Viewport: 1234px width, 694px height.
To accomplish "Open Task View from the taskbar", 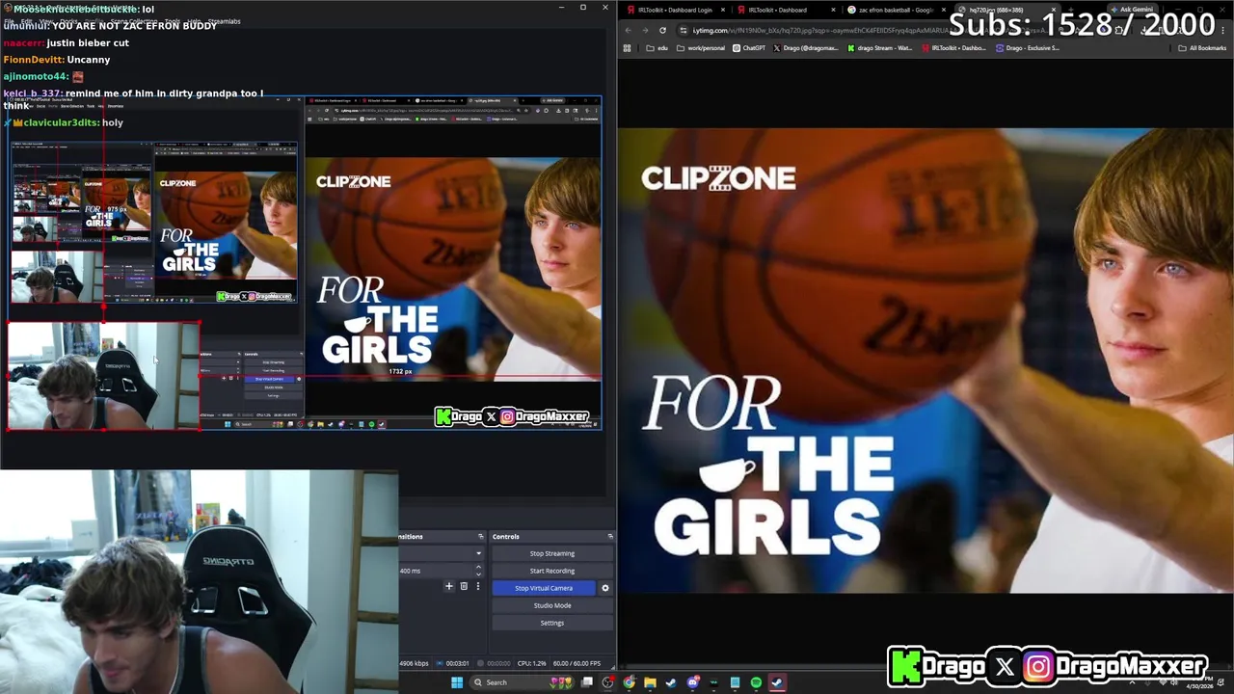I will (587, 682).
